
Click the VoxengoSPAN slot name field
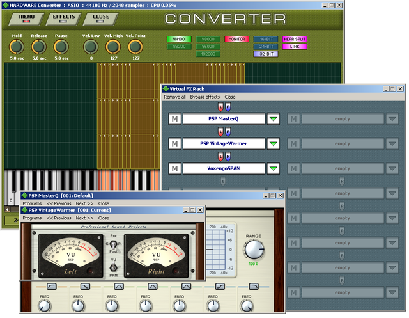[224, 168]
